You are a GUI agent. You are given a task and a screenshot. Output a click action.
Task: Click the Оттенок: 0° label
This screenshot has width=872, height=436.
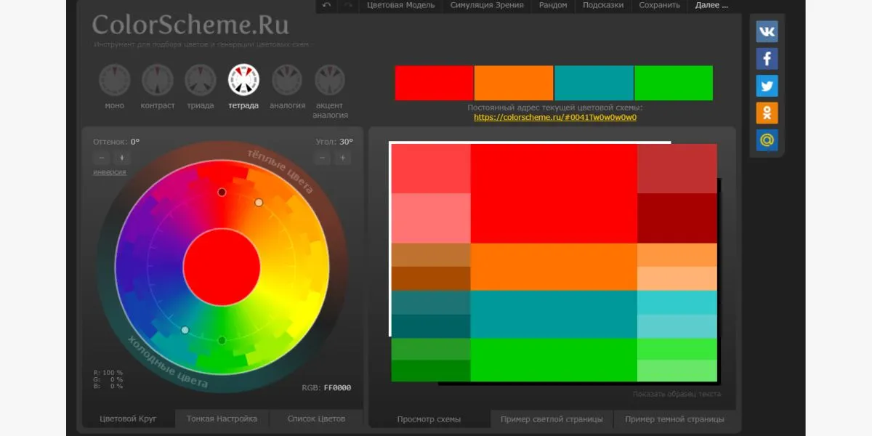point(116,142)
